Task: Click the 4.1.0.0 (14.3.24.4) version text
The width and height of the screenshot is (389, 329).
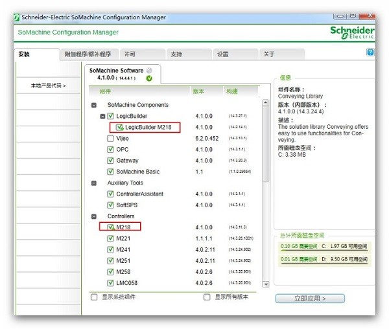Action: (x=301, y=111)
